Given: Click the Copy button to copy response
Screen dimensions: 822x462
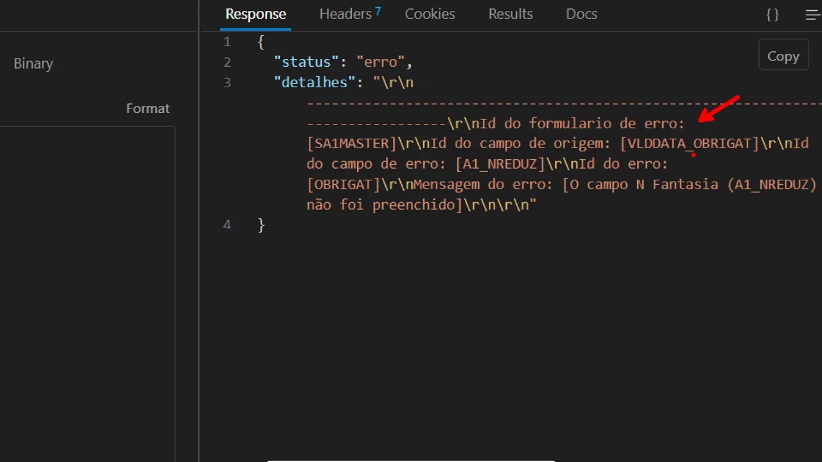Looking at the screenshot, I should (783, 56).
